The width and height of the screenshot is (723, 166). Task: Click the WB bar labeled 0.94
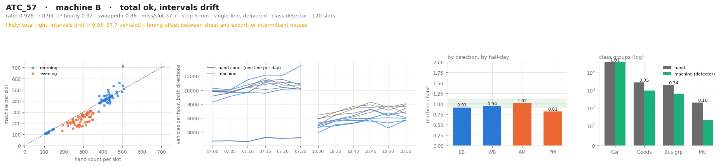click(492, 126)
